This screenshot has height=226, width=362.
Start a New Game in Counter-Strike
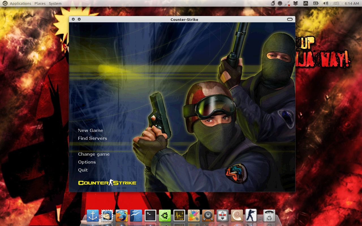(x=90, y=130)
